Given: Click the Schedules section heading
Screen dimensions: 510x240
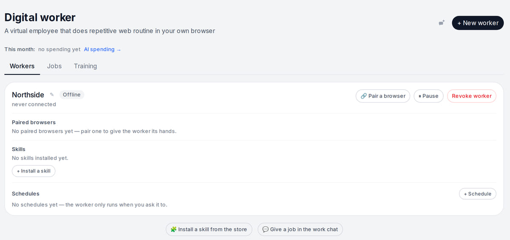Looking at the screenshot, I should (x=25, y=194).
